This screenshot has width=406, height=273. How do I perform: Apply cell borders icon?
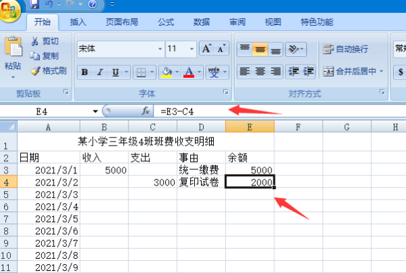point(141,72)
